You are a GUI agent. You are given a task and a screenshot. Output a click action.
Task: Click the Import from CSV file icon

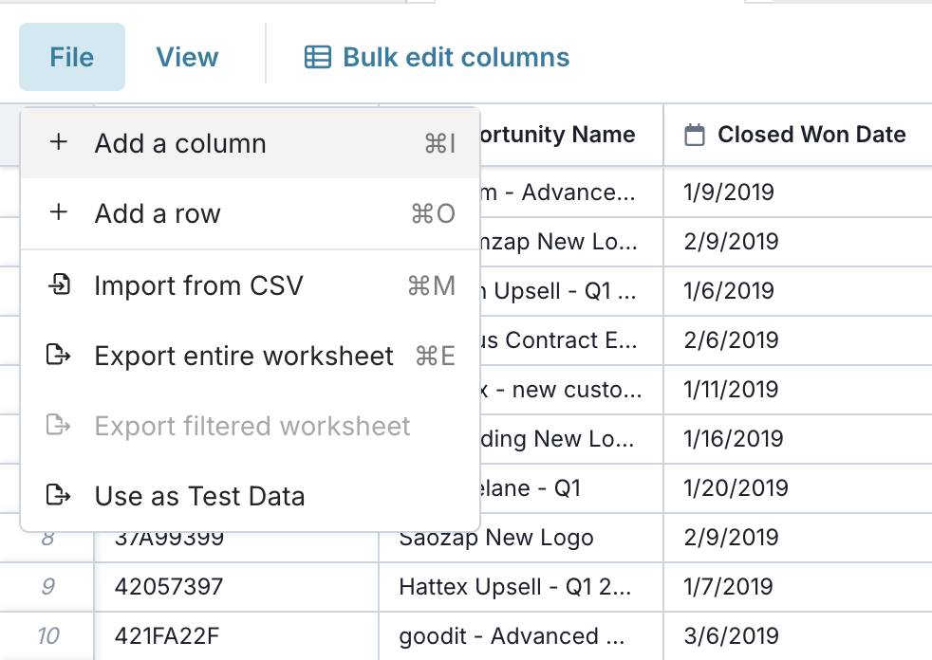tap(59, 284)
